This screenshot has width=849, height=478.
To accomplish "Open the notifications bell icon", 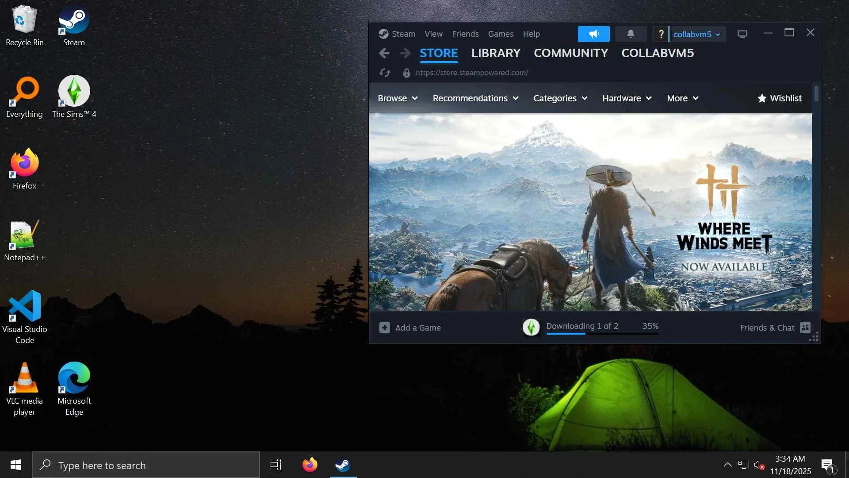I will click(631, 34).
